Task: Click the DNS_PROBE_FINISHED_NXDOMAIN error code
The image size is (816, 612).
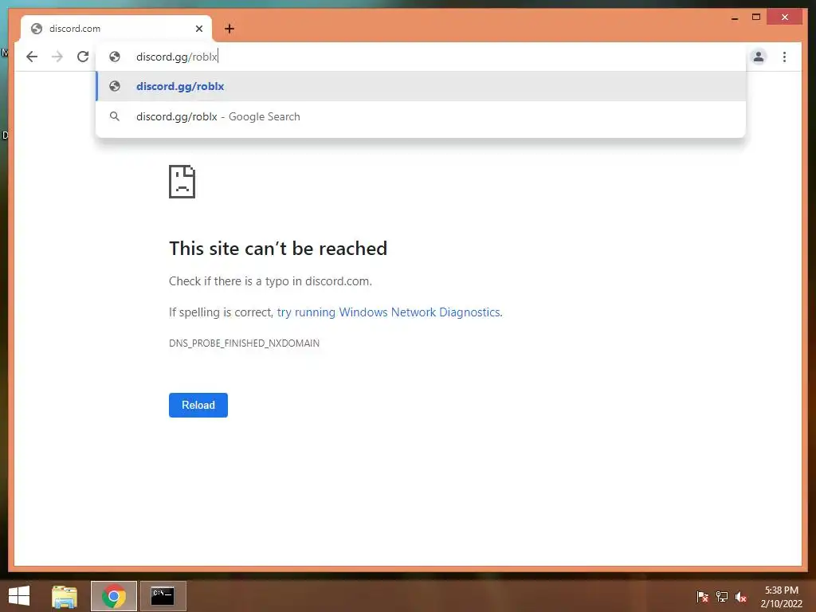Action: pyautogui.click(x=244, y=343)
